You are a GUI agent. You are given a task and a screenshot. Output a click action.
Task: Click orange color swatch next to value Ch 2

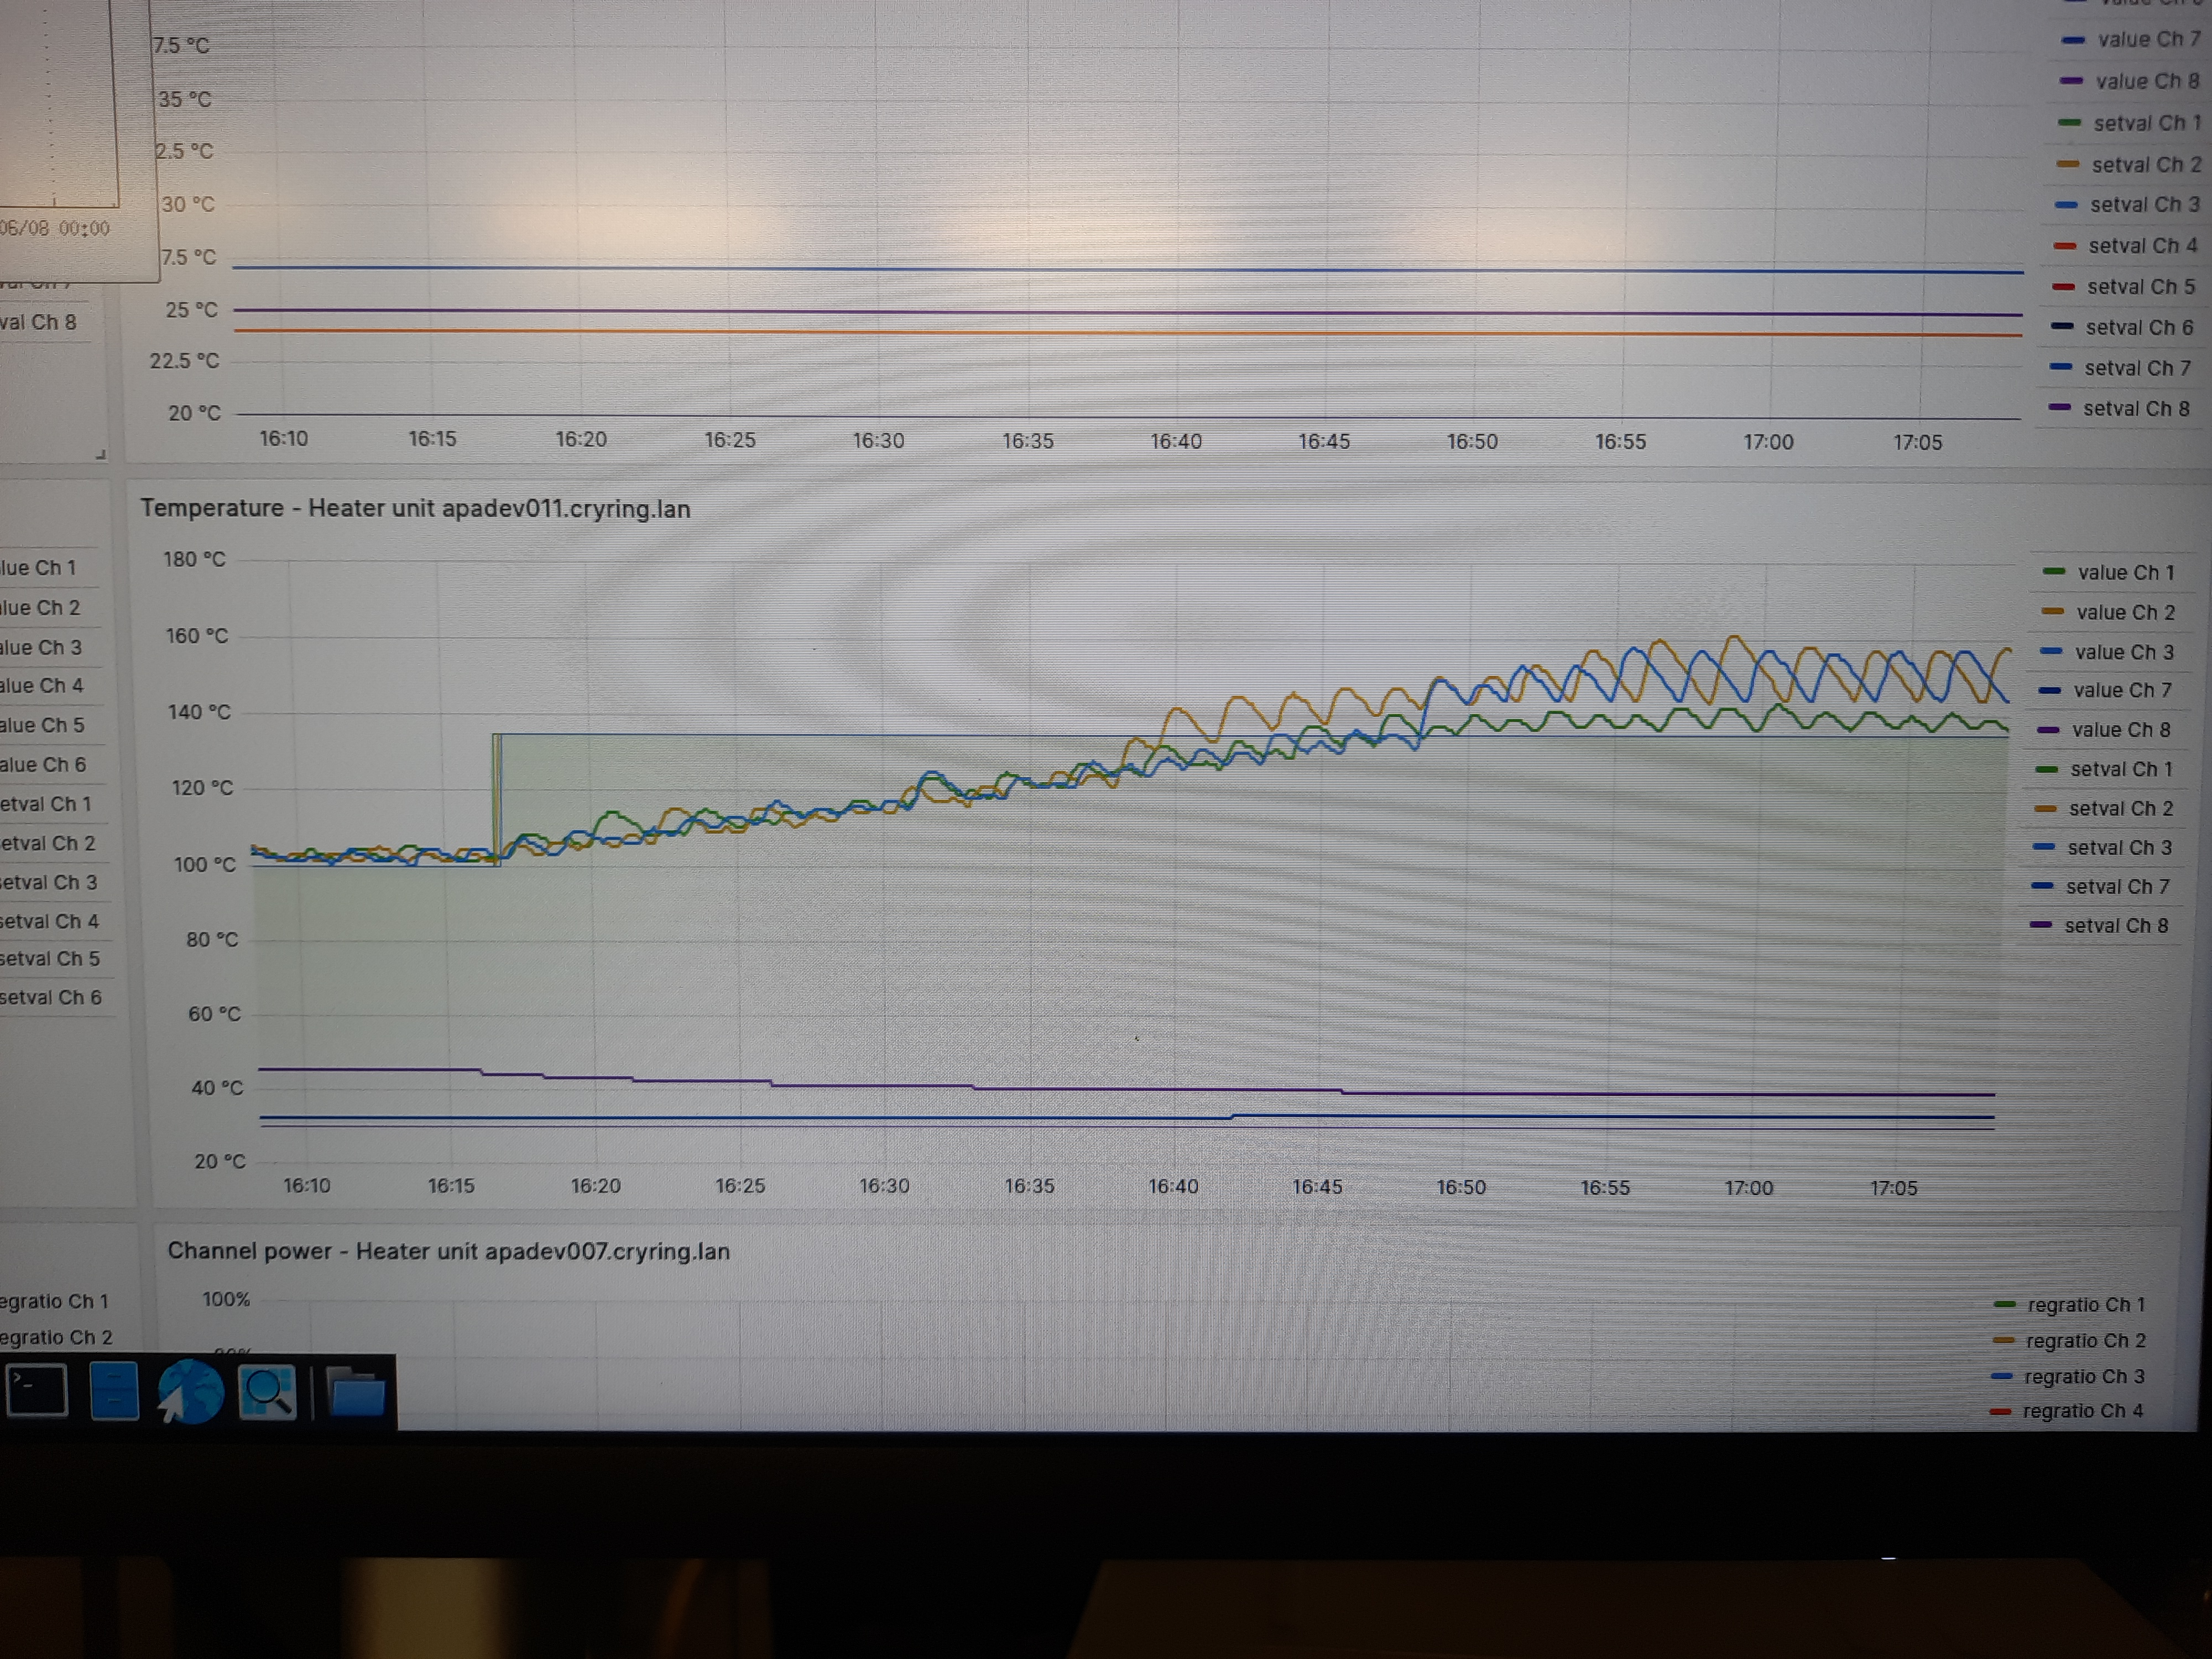click(2052, 612)
